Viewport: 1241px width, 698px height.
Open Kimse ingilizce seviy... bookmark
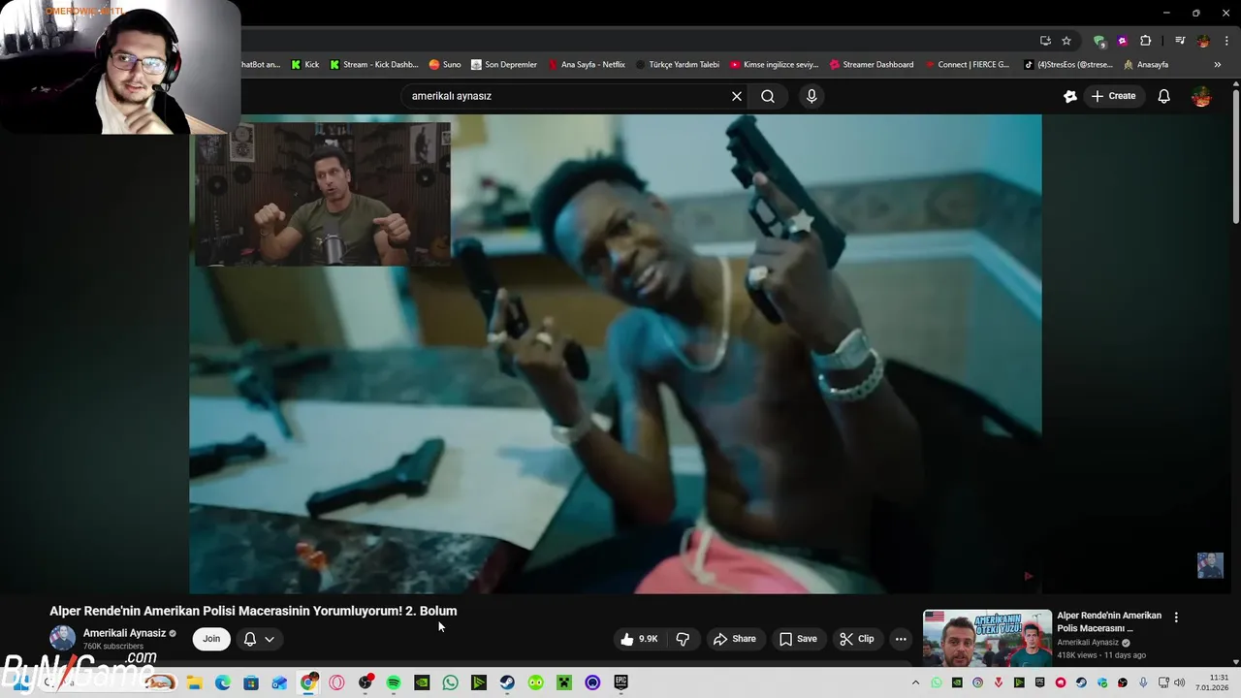(775, 65)
